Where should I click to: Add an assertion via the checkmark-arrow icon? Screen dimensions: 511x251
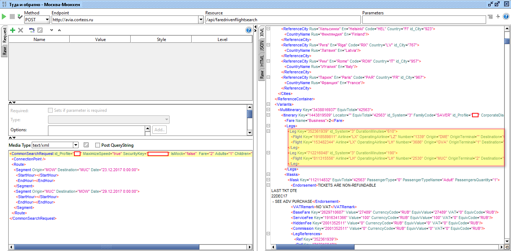(x=20, y=17)
